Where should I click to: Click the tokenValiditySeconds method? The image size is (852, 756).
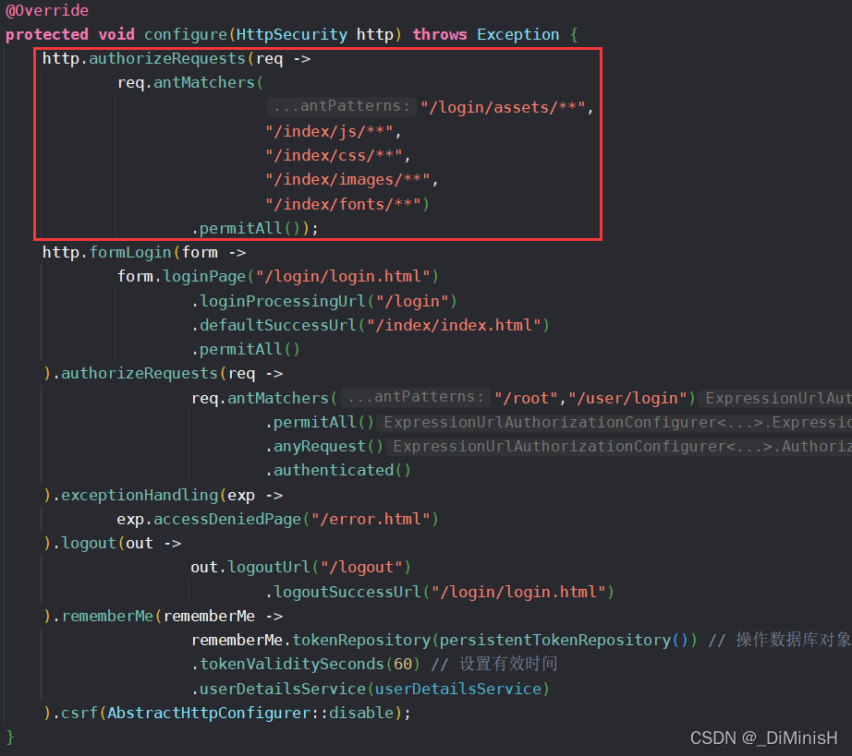[292, 665]
